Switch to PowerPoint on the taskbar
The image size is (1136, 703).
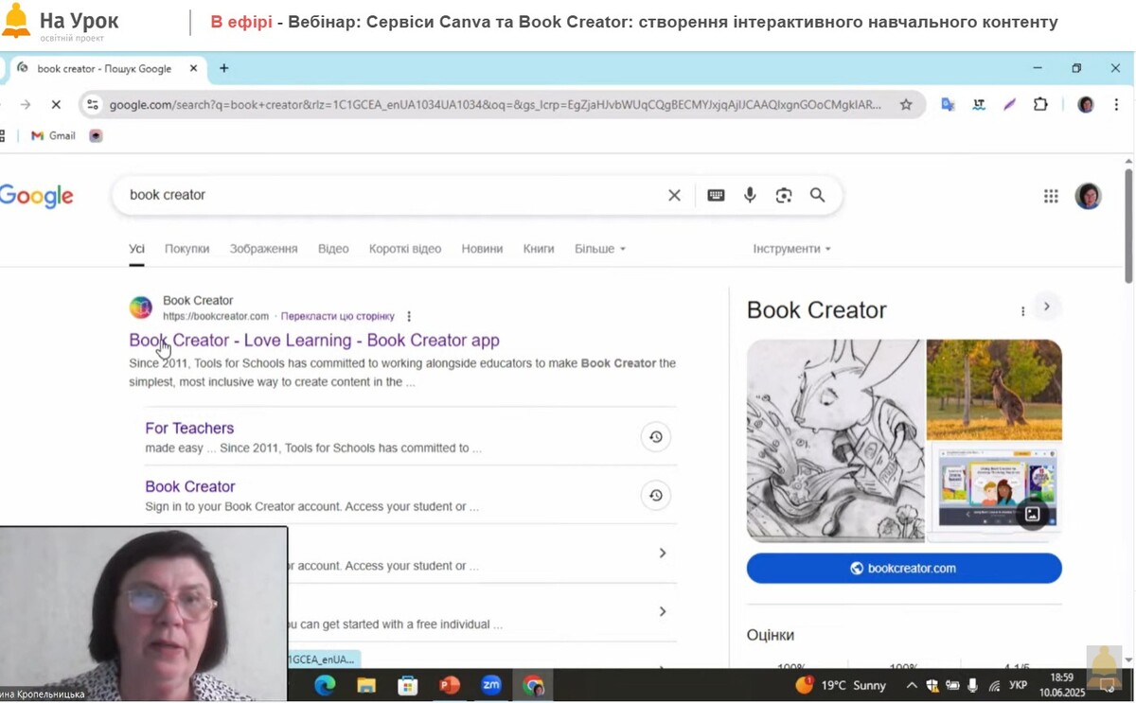pyautogui.click(x=450, y=686)
